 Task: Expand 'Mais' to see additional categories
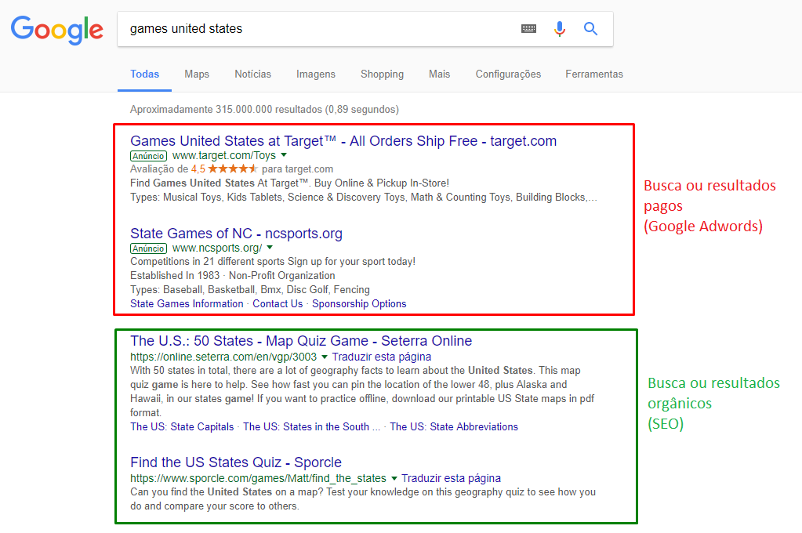439,74
